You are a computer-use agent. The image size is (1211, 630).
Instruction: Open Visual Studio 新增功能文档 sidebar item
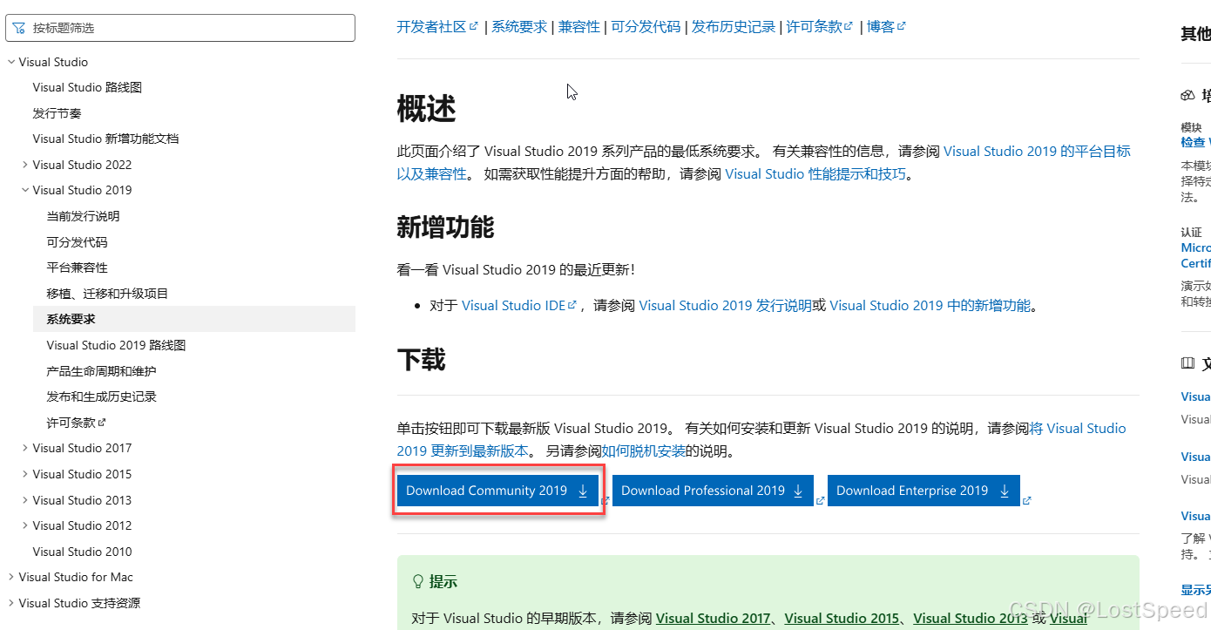click(x=105, y=139)
